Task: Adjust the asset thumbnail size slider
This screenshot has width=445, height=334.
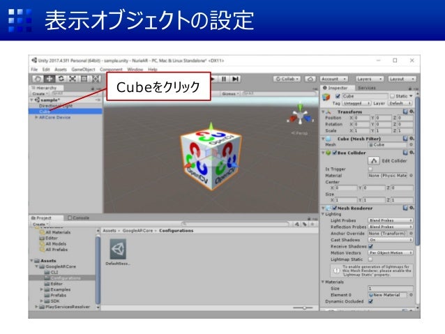Action: coord(303,308)
